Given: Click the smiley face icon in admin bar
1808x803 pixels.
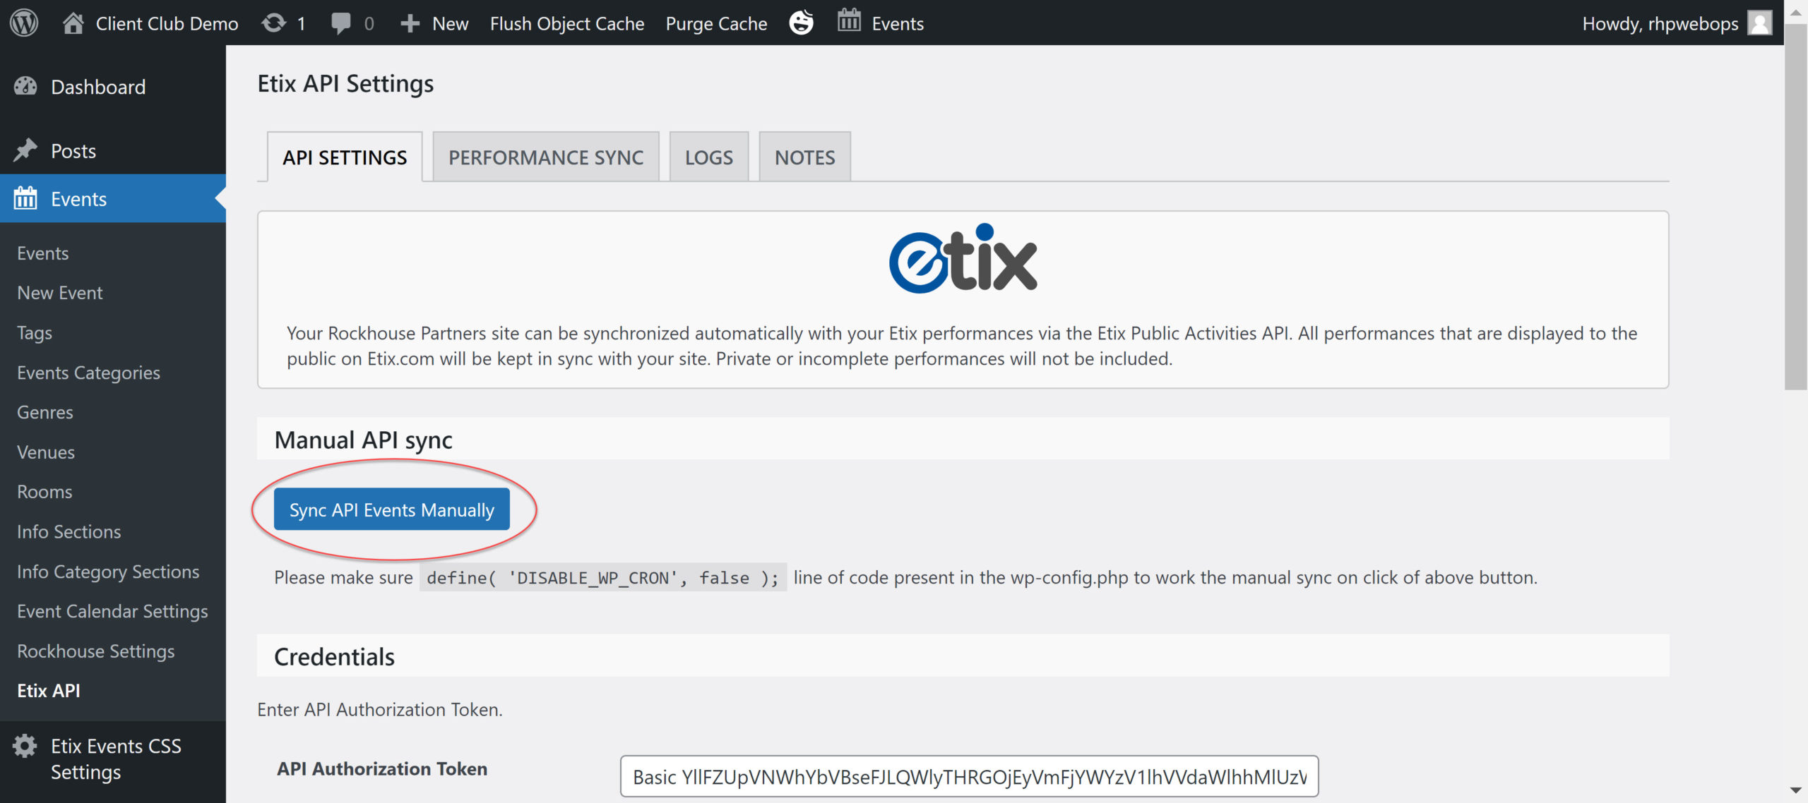Looking at the screenshot, I should pyautogui.click(x=801, y=23).
